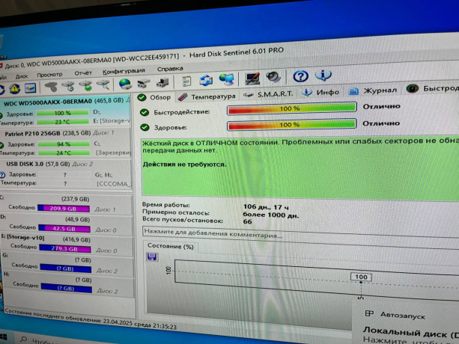Open the Отчёт menu
459x344 pixels.
click(x=83, y=73)
